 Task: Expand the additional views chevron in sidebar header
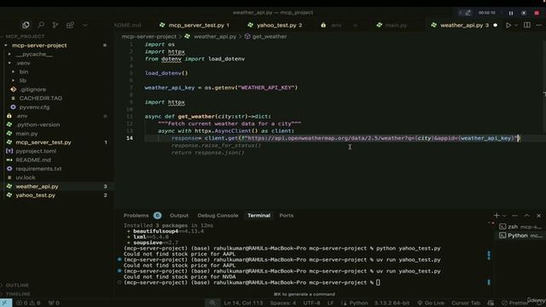click(85, 25)
